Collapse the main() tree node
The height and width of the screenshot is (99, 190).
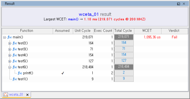(x=4, y=37)
